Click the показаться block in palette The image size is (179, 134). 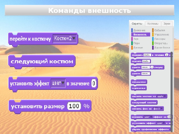[x=139, y=82]
